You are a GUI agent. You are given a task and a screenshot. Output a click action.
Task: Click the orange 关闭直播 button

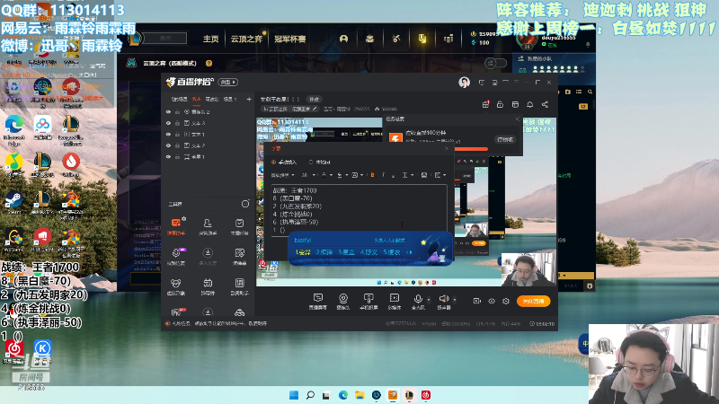(x=533, y=301)
